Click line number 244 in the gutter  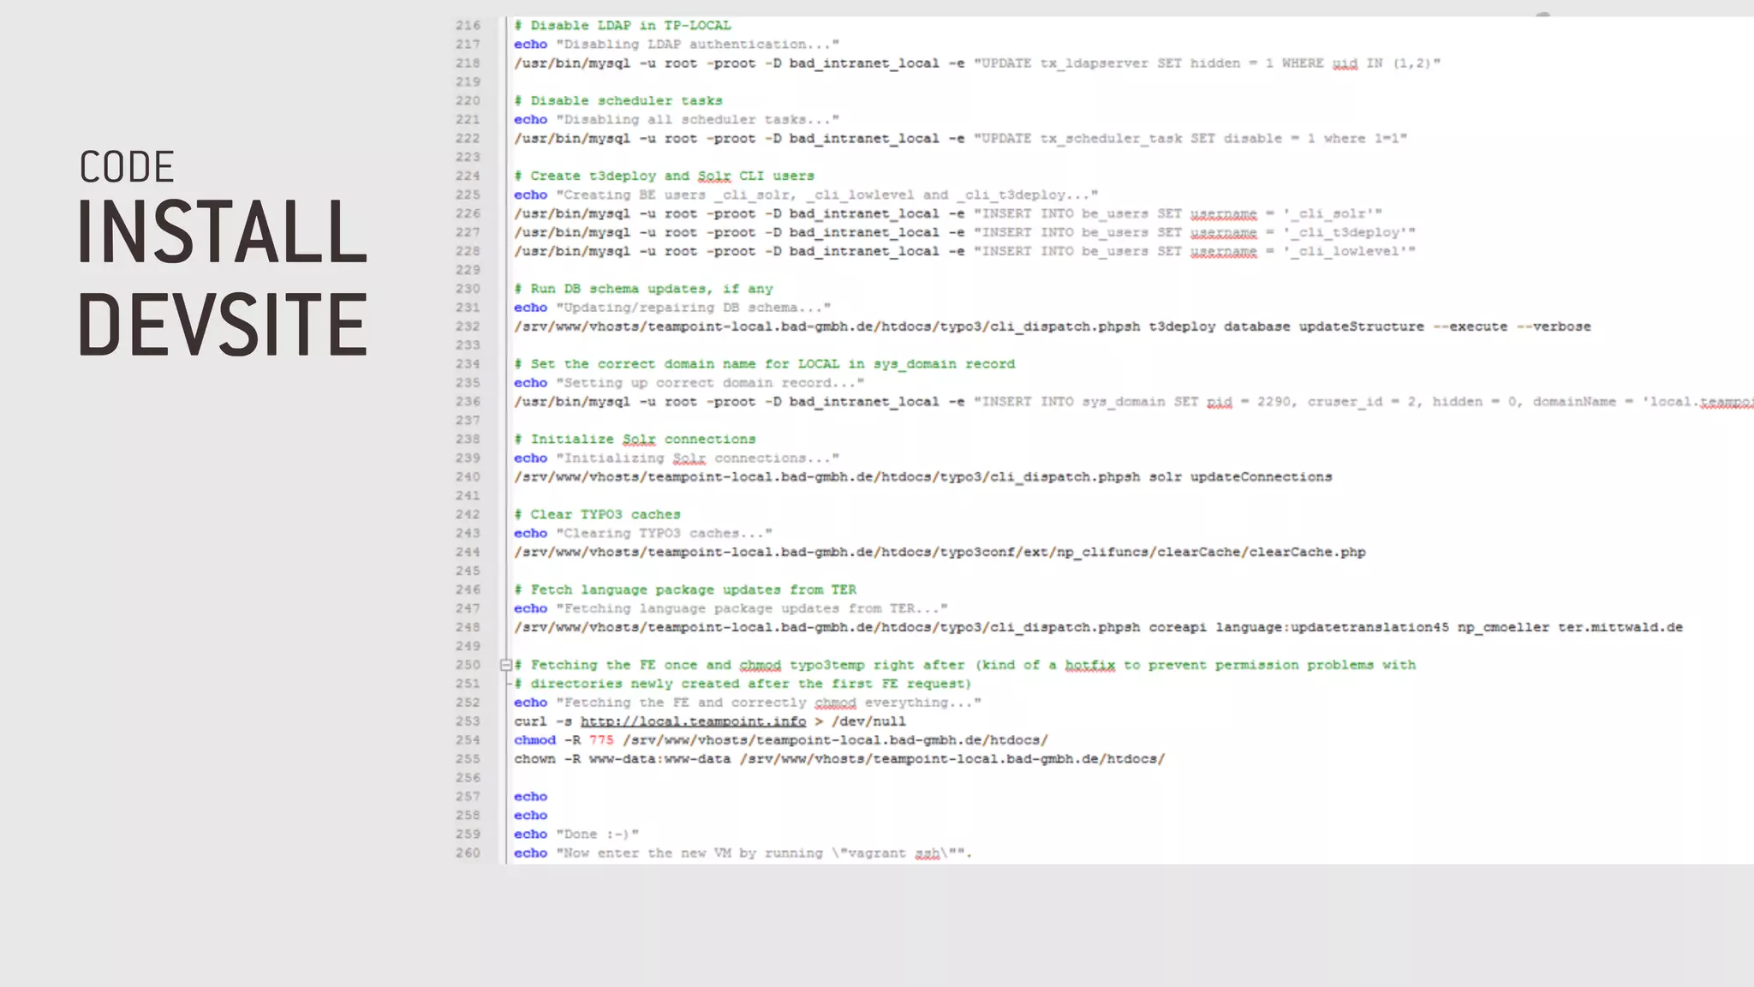pyautogui.click(x=468, y=553)
